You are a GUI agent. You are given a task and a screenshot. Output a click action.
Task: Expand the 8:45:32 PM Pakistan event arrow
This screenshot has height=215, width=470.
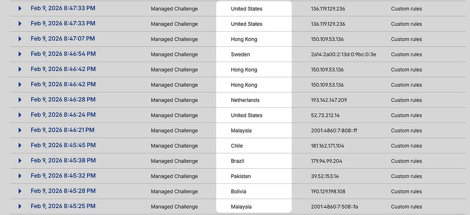point(20,176)
